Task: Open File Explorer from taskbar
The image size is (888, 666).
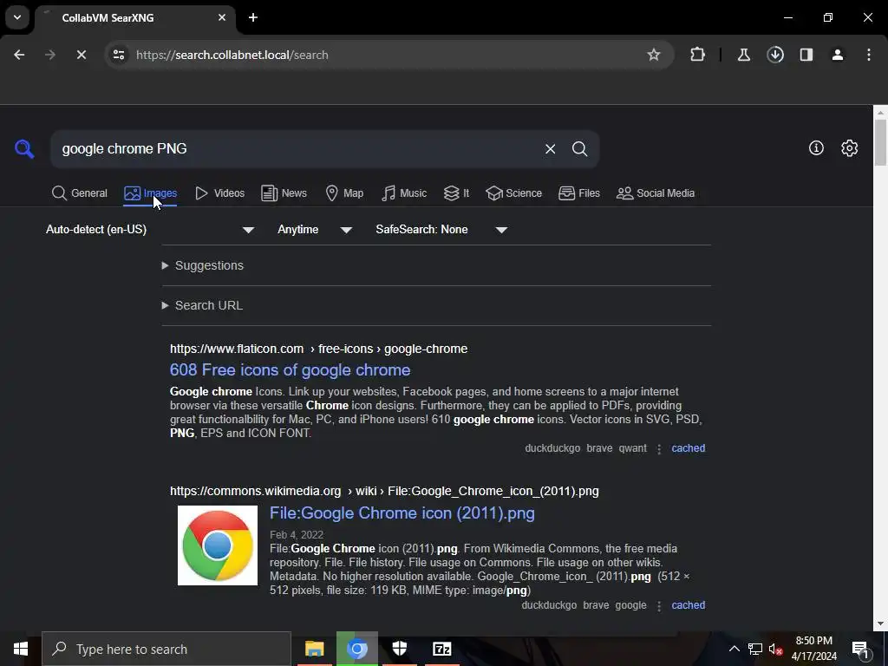Action: (x=314, y=649)
